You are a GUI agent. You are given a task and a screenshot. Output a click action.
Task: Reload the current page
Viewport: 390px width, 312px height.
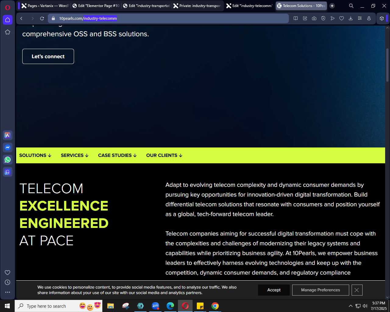coord(42,18)
